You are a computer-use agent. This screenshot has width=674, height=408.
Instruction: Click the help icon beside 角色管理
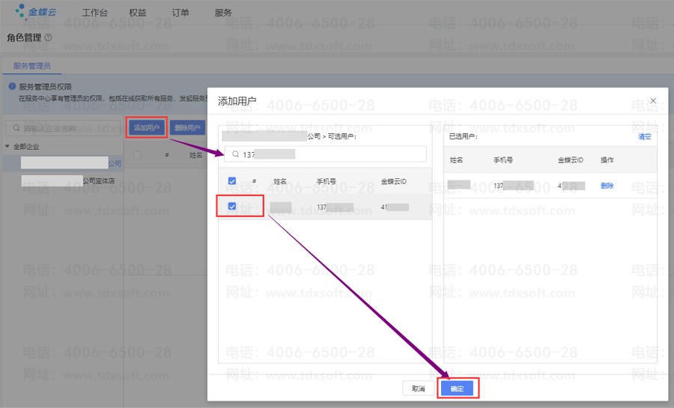pos(49,37)
